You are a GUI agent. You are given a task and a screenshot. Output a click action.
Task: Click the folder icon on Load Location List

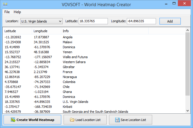click(x=72, y=120)
